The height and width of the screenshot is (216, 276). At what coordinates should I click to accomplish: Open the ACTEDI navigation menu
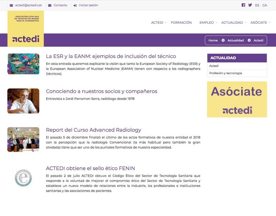pos(157,22)
